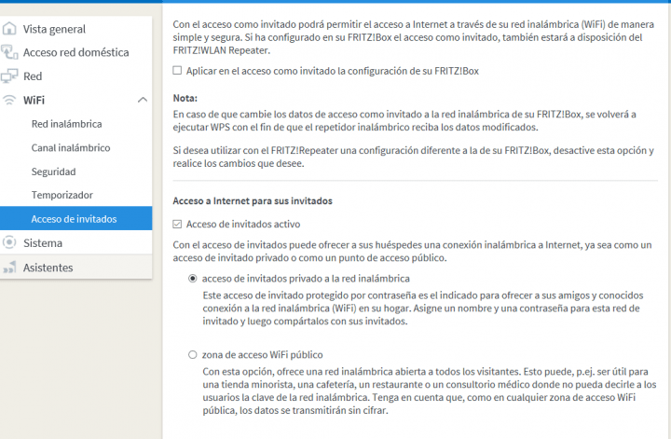Open Acceso red doméstica menu item

[x=75, y=52]
